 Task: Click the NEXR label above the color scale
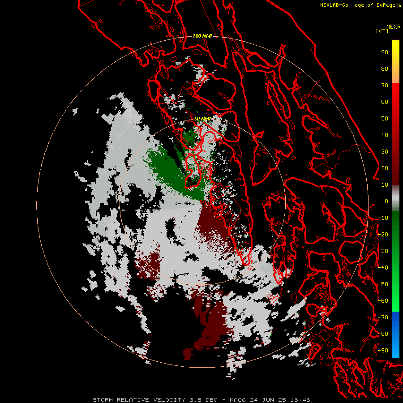[x=393, y=27]
